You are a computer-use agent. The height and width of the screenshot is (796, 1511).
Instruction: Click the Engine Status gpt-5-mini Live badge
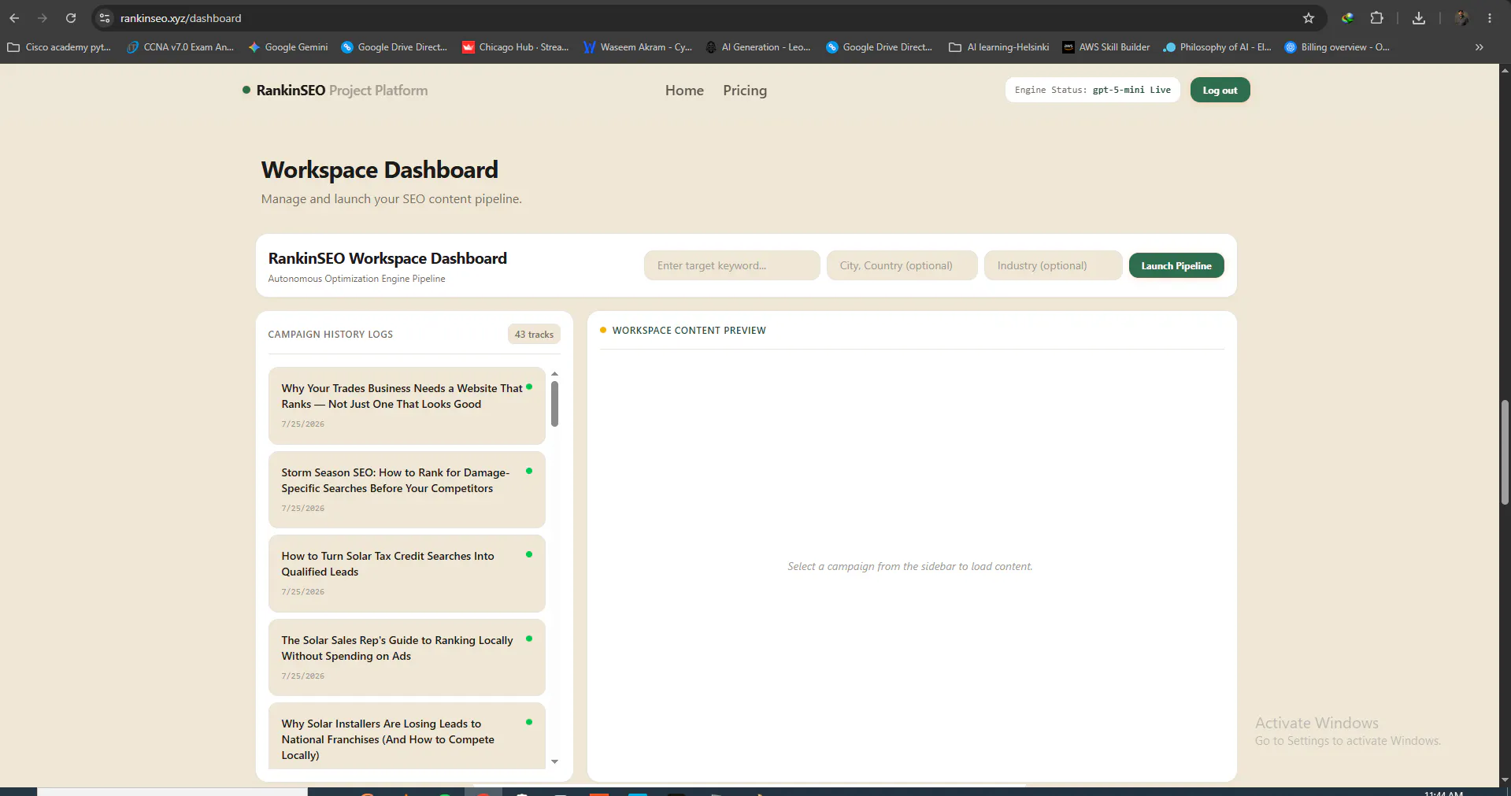1092,90
